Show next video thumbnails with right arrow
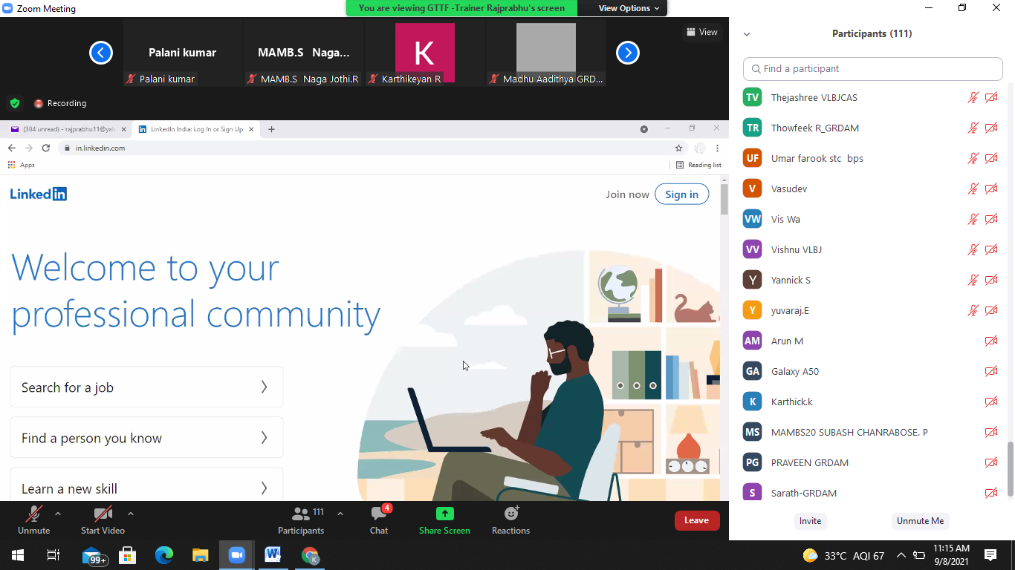 [628, 53]
